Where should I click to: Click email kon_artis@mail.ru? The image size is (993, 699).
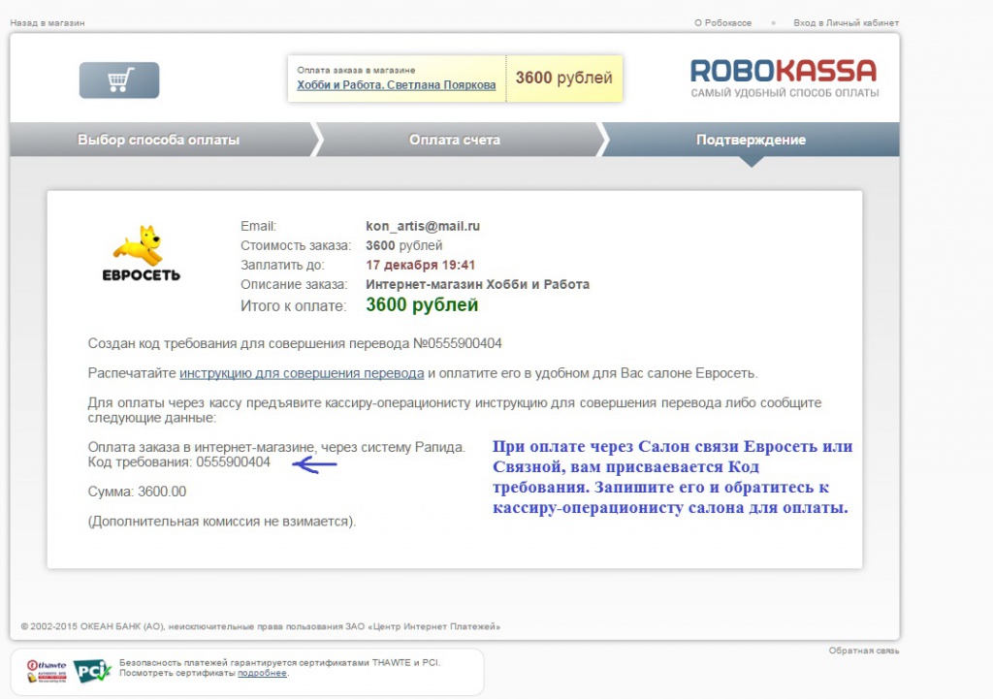coord(423,226)
